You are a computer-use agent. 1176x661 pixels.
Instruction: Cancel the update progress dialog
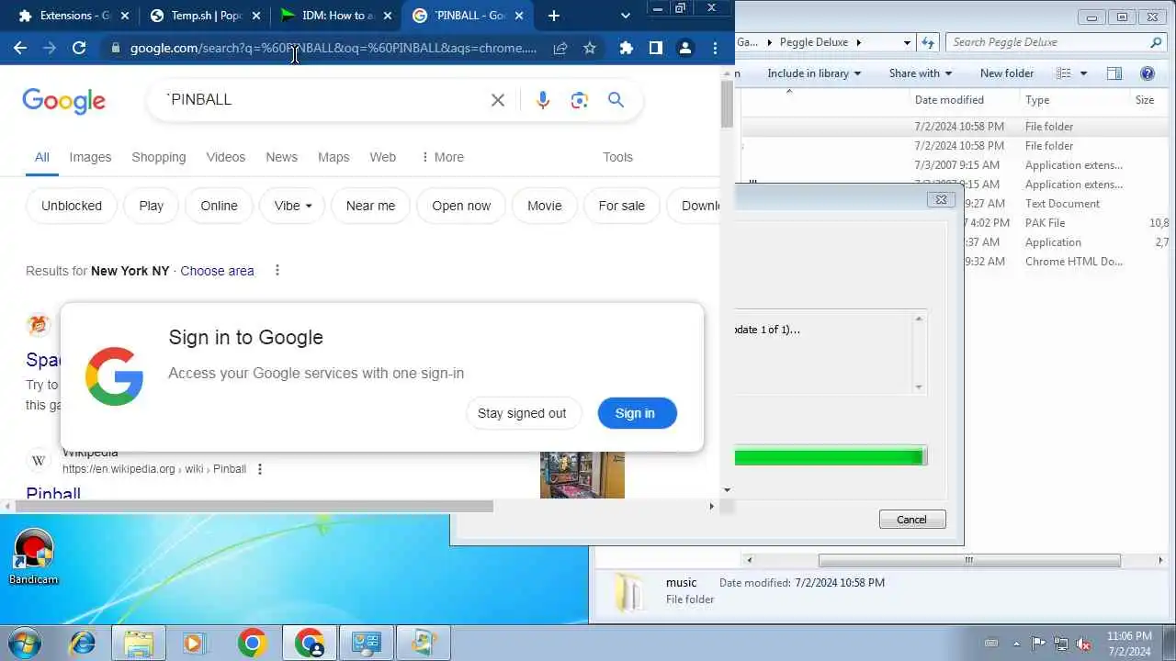[x=911, y=520]
